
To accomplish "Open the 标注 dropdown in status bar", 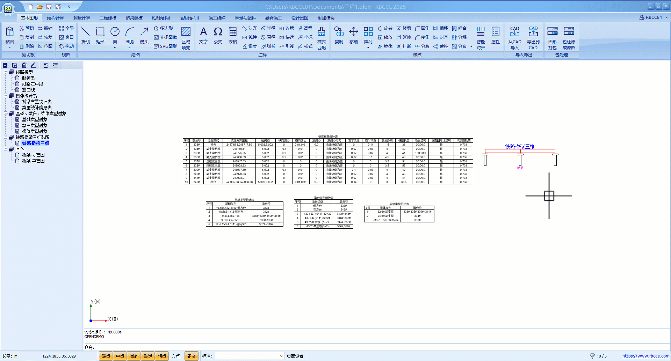I will (281, 356).
